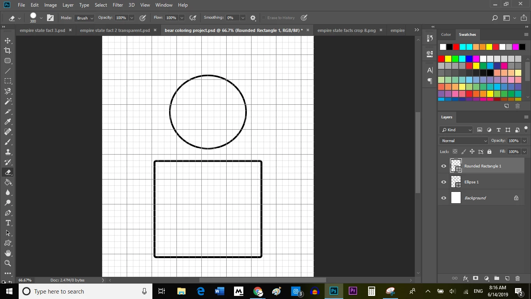This screenshot has width=531, height=299.
Task: Toggle lock position
Action: [472, 151]
